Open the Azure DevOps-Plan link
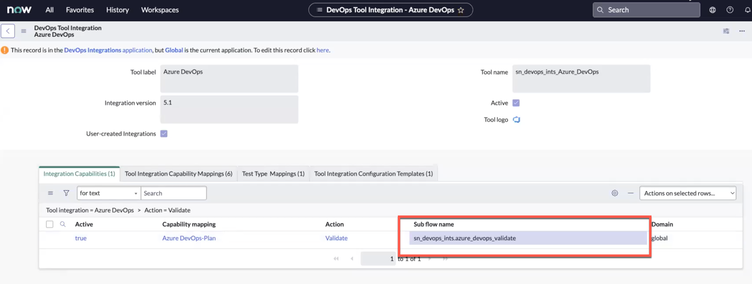The image size is (752, 284). pos(189,238)
